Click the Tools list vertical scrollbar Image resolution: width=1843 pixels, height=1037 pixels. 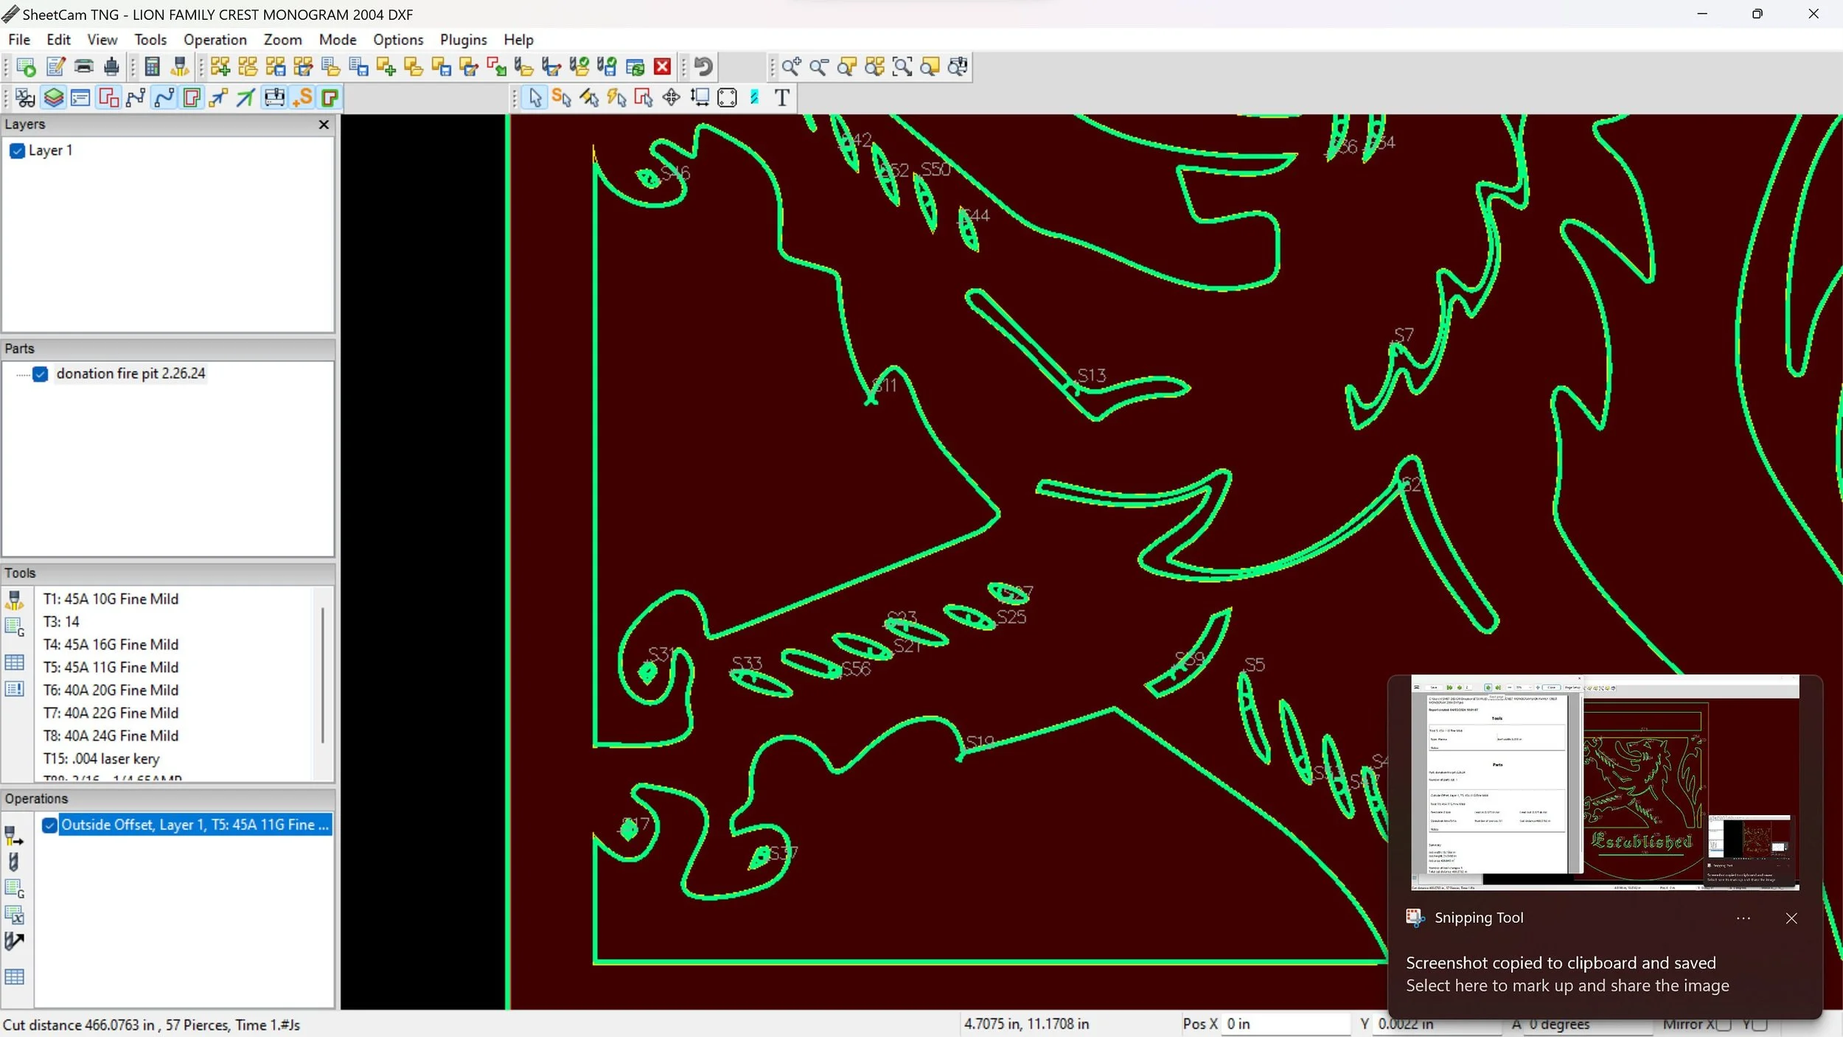tap(322, 674)
